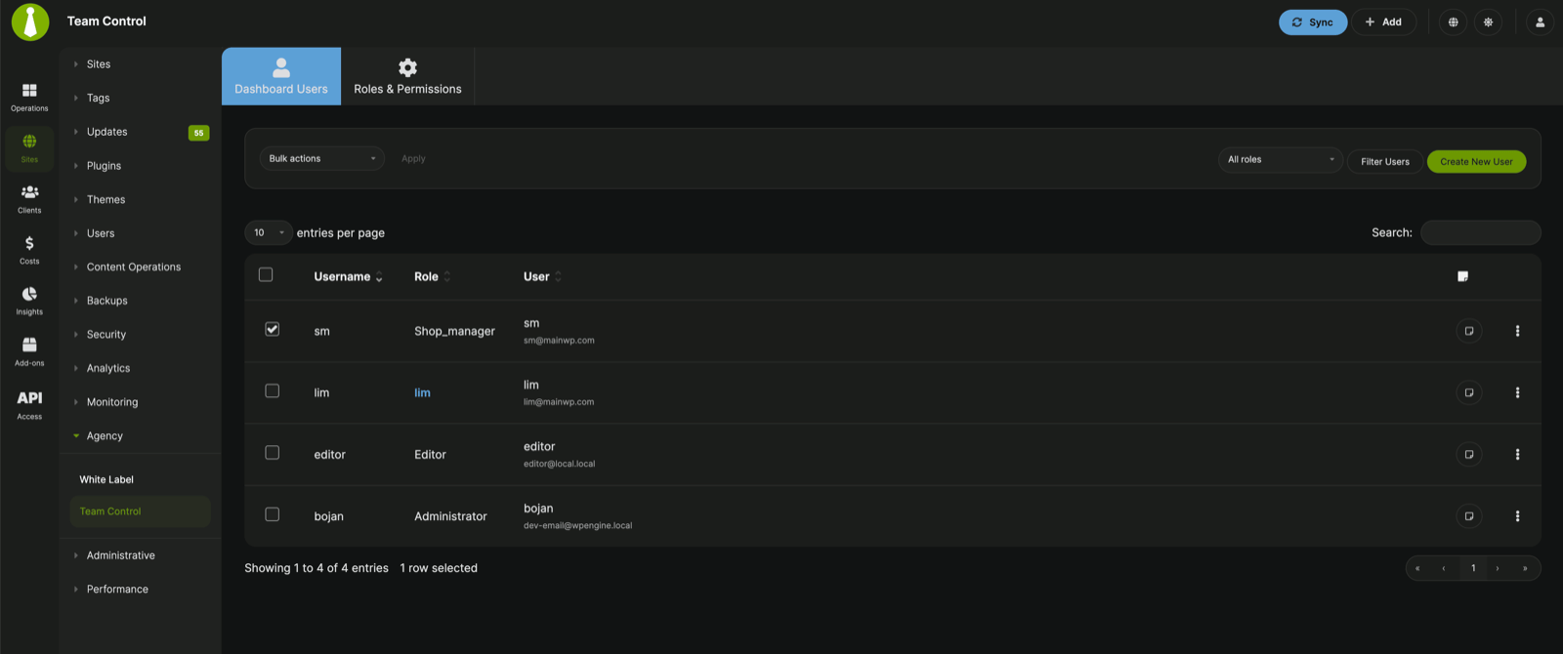The image size is (1563, 654).
Task: Click the Filter Users button
Action: (x=1385, y=161)
